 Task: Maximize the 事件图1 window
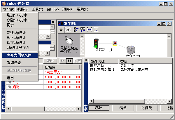point(164,24)
